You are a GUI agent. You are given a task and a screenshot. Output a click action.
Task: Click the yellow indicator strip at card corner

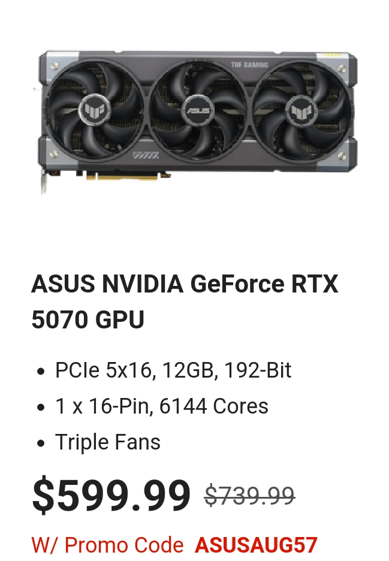pos(333,55)
